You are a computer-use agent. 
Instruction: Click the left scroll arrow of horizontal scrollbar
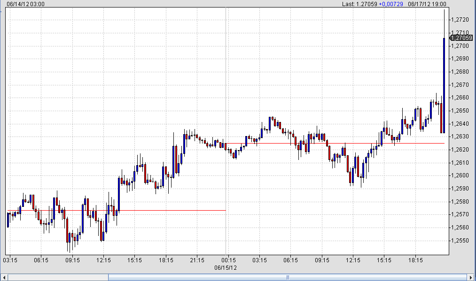(x=4, y=277)
